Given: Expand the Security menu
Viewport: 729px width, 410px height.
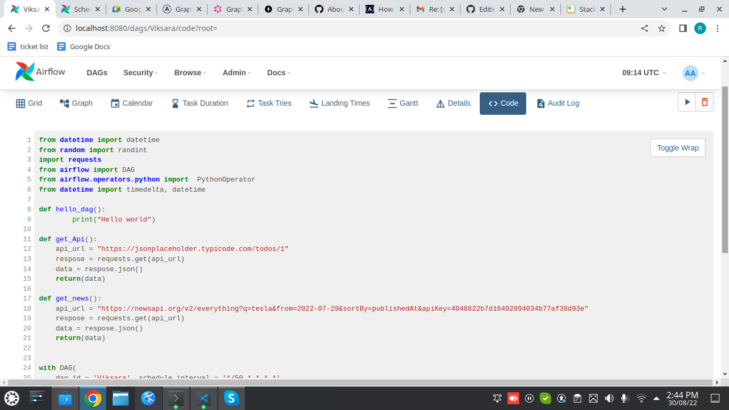Looking at the screenshot, I should pyautogui.click(x=141, y=73).
